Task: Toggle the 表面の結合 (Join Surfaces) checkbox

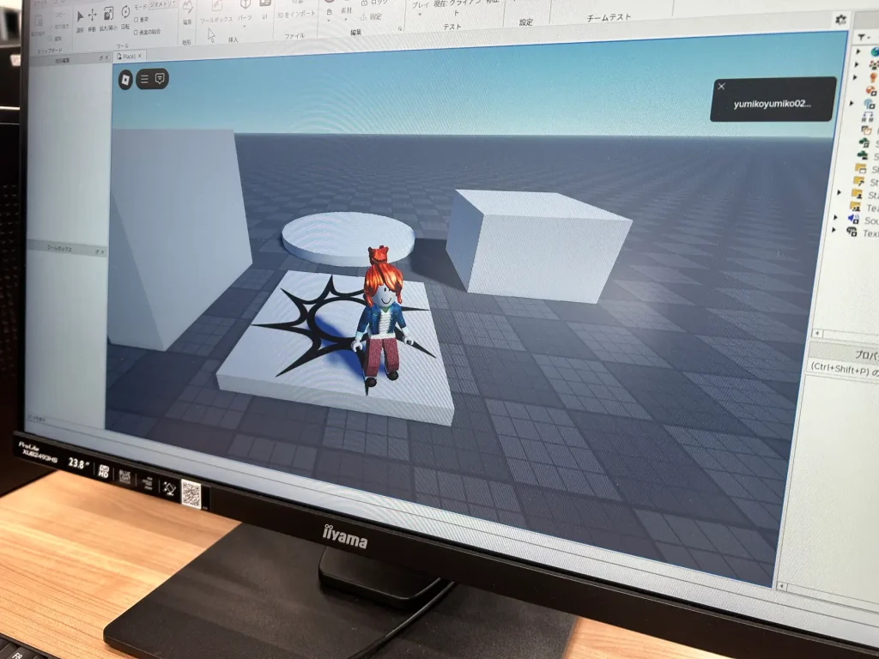Action: pos(136,31)
